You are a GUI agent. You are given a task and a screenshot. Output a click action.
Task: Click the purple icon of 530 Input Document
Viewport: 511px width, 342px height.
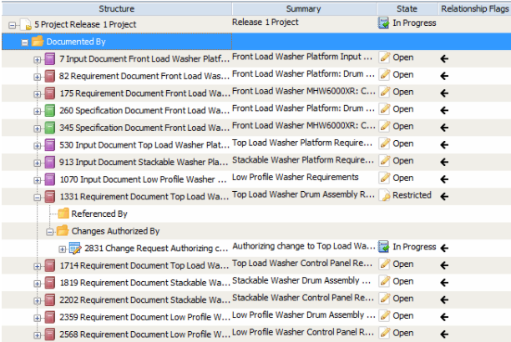click(x=50, y=145)
